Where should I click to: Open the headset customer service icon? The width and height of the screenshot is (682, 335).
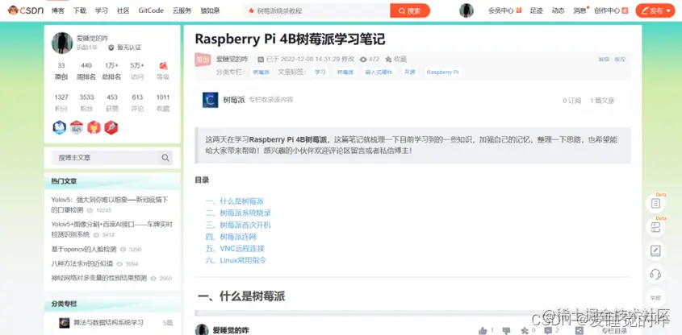655,275
